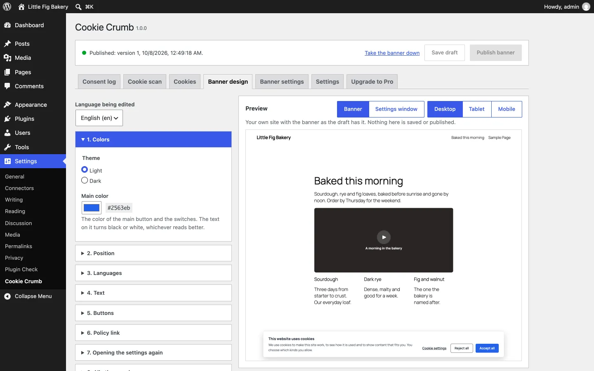Click the Appearance brush icon
The image size is (594, 371).
(7, 105)
